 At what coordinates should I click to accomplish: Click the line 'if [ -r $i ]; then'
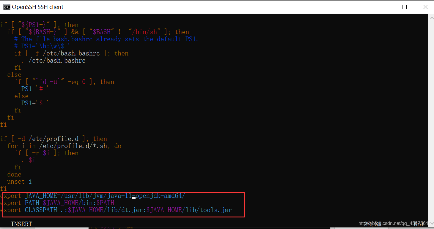tap(46, 153)
